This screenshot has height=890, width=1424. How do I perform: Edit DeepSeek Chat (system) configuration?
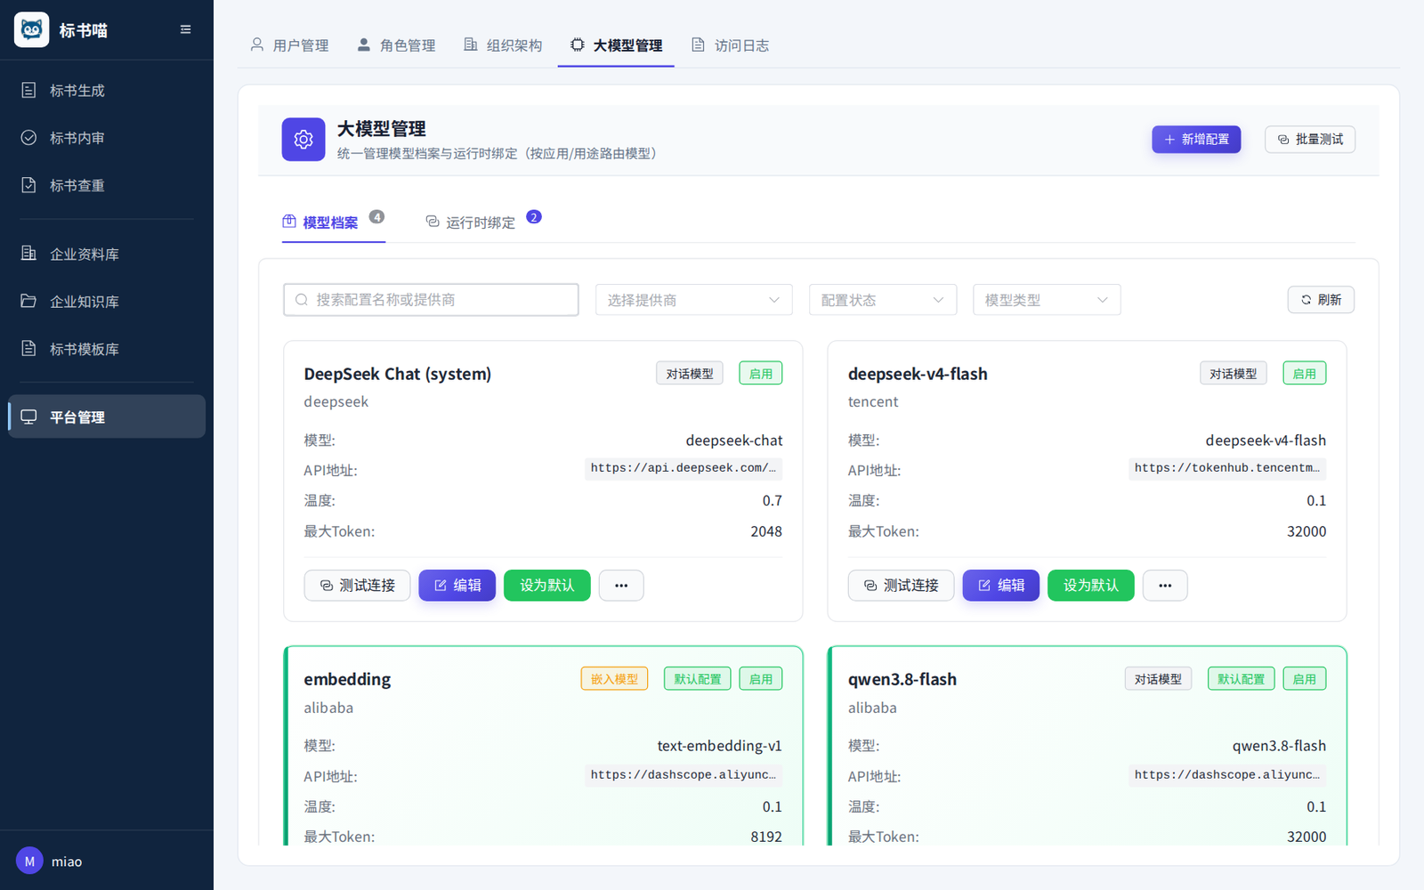pyautogui.click(x=457, y=586)
